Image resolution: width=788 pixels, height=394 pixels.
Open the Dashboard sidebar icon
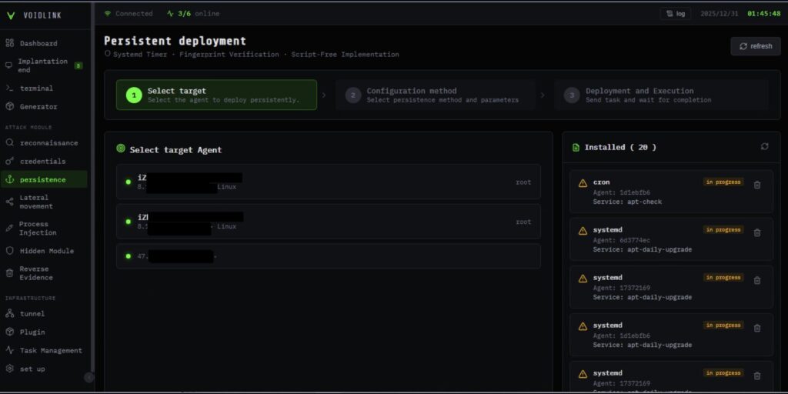10,43
